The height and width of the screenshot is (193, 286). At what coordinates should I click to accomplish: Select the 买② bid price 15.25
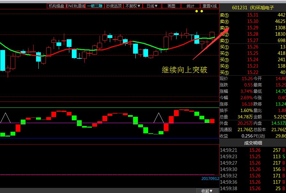pos(252,53)
